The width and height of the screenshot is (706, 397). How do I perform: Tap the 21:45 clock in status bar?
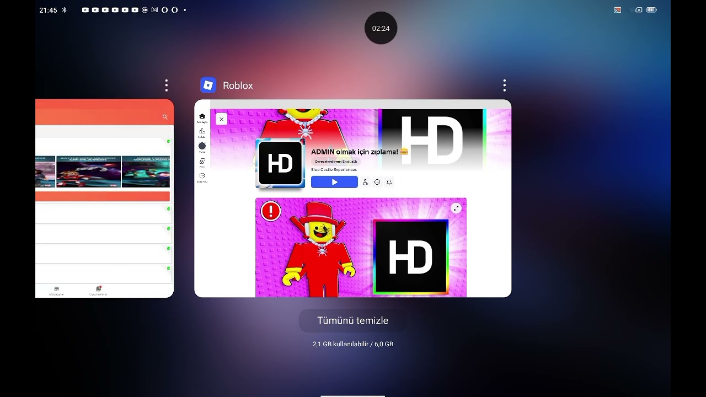coord(48,10)
